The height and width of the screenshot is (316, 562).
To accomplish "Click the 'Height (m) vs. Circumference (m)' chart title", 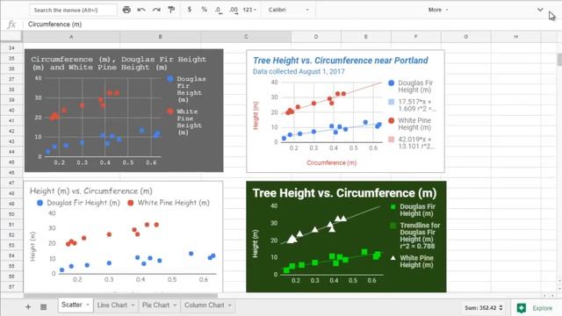I will tap(91, 191).
